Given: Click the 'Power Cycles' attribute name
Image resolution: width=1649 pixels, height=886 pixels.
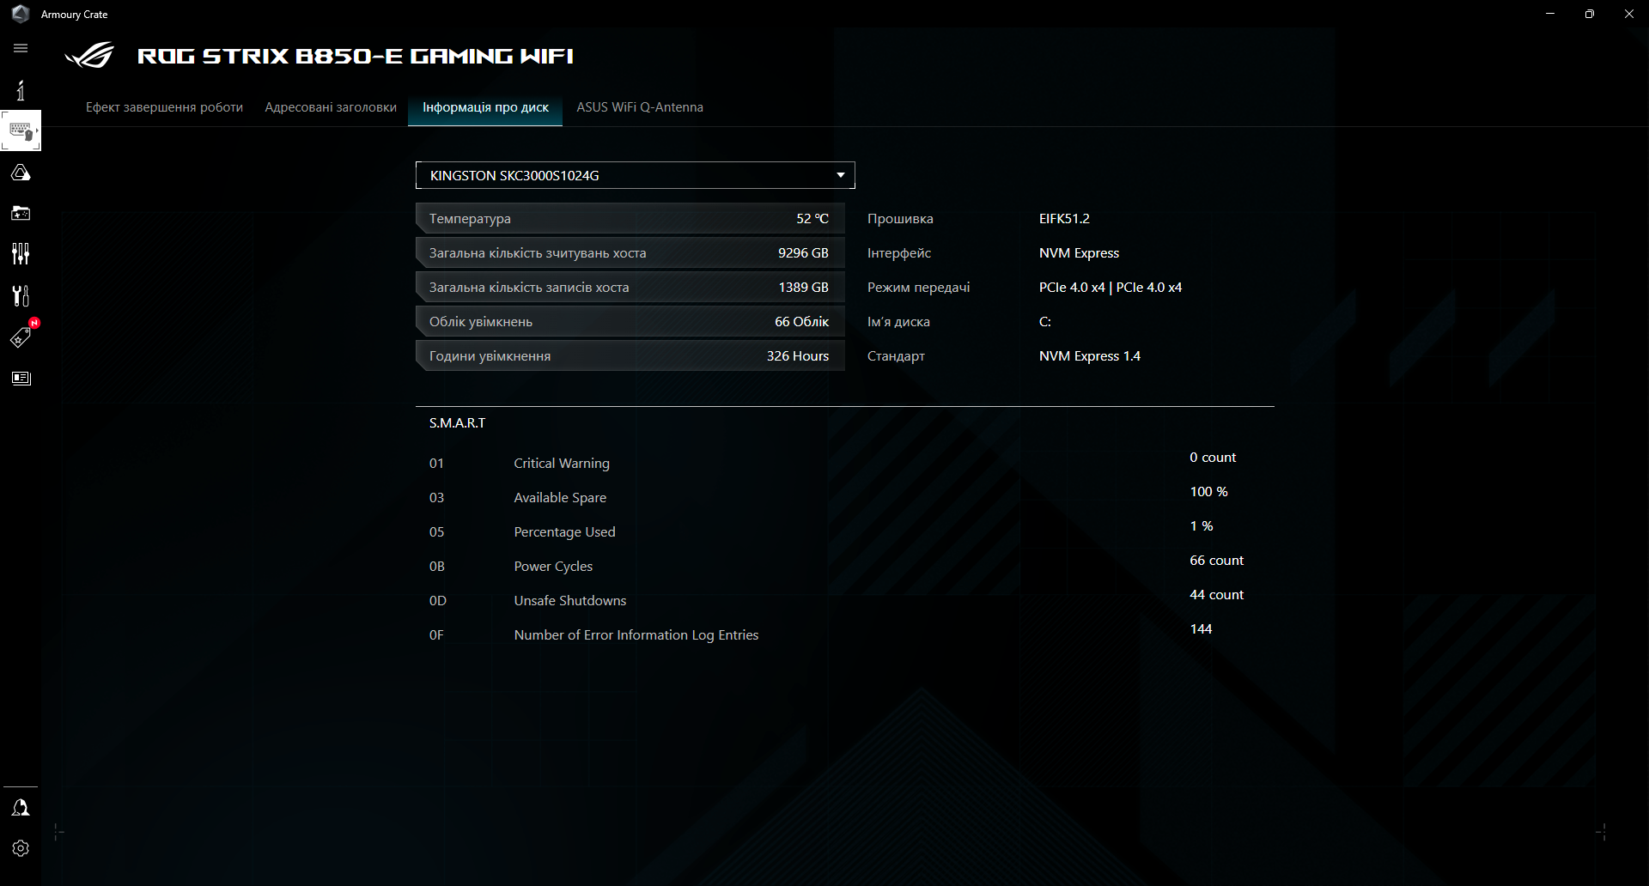Looking at the screenshot, I should tap(553, 567).
